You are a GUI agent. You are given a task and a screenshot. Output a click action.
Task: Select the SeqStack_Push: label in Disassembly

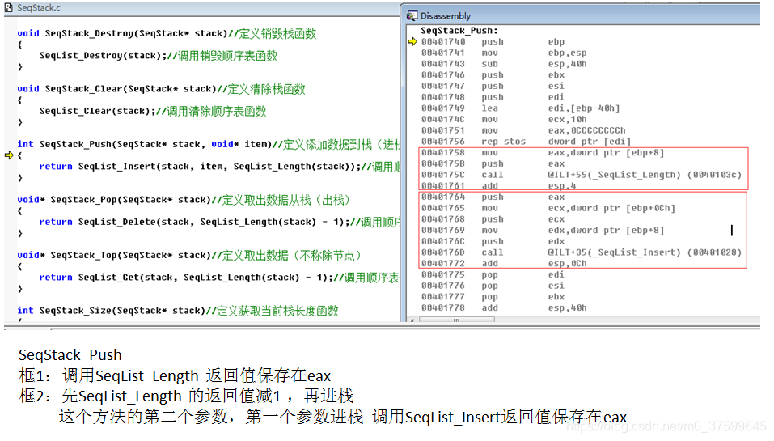459,31
